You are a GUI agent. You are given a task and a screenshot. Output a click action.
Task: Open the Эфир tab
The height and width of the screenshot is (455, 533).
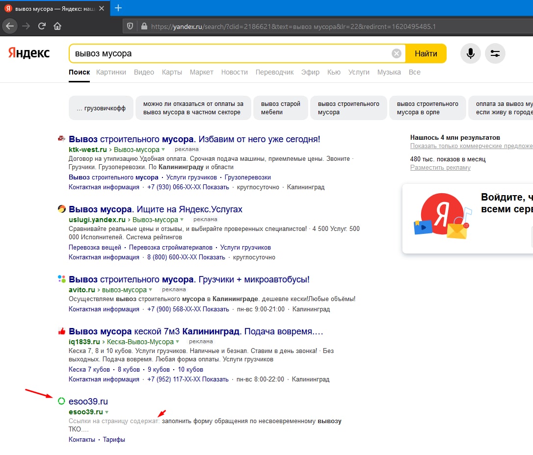click(x=310, y=72)
